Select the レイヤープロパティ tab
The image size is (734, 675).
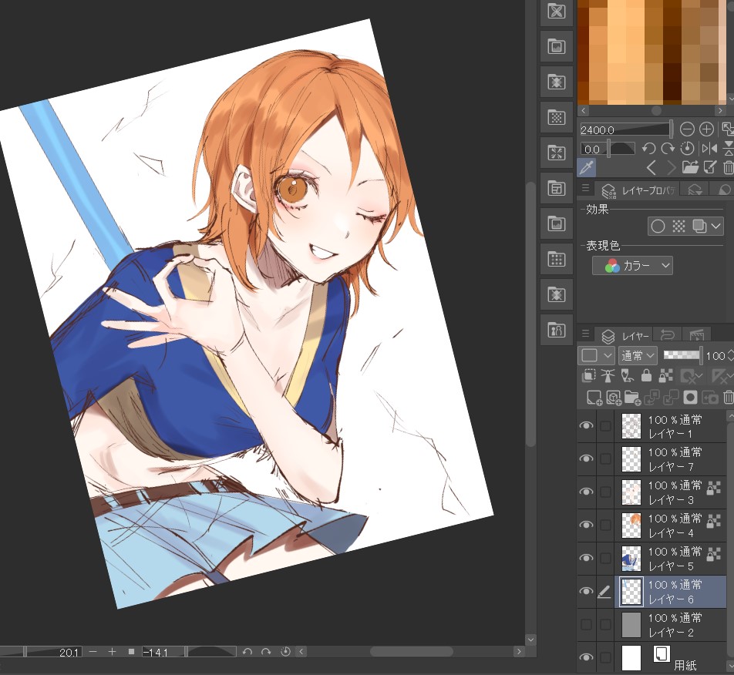638,190
